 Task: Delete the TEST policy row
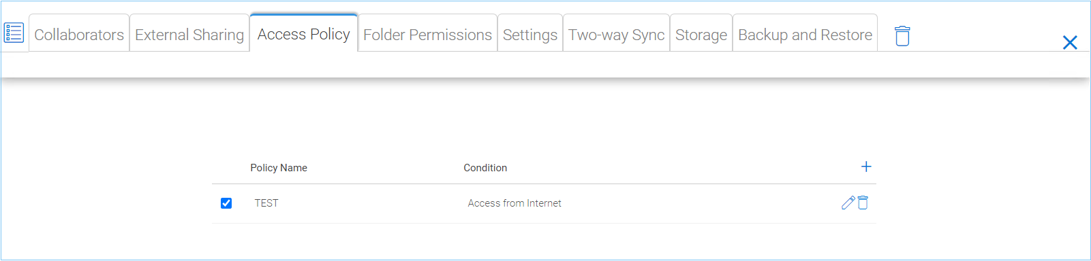pos(863,203)
